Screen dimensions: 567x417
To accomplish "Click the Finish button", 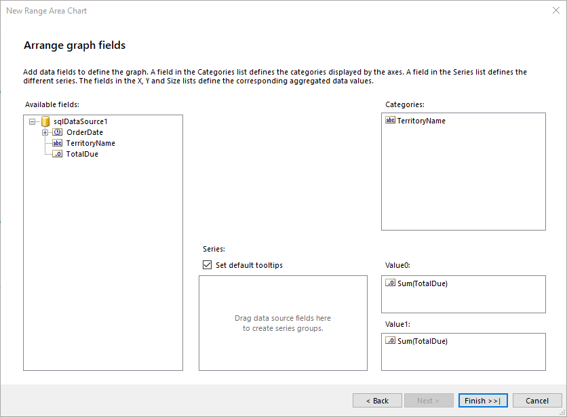I will point(482,400).
